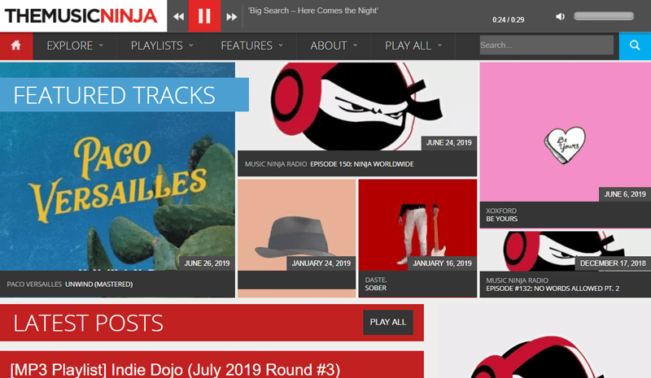Open Episode 150: Ninja Worldwide post

[330, 164]
